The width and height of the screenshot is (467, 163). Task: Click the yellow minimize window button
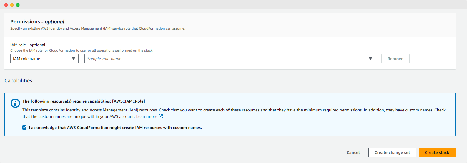tap(12, 5)
